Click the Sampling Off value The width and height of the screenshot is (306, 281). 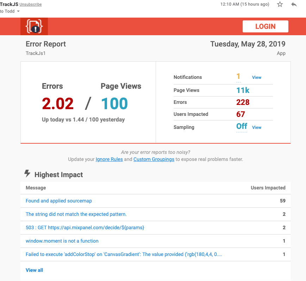[x=242, y=126]
